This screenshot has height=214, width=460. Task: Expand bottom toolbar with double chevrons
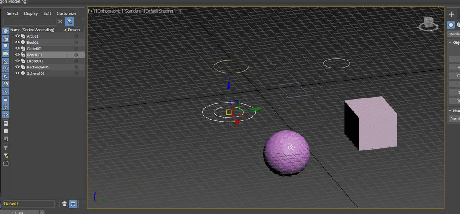[83, 202]
